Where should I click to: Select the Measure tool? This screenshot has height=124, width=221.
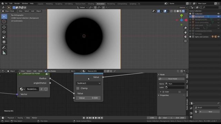4,53
